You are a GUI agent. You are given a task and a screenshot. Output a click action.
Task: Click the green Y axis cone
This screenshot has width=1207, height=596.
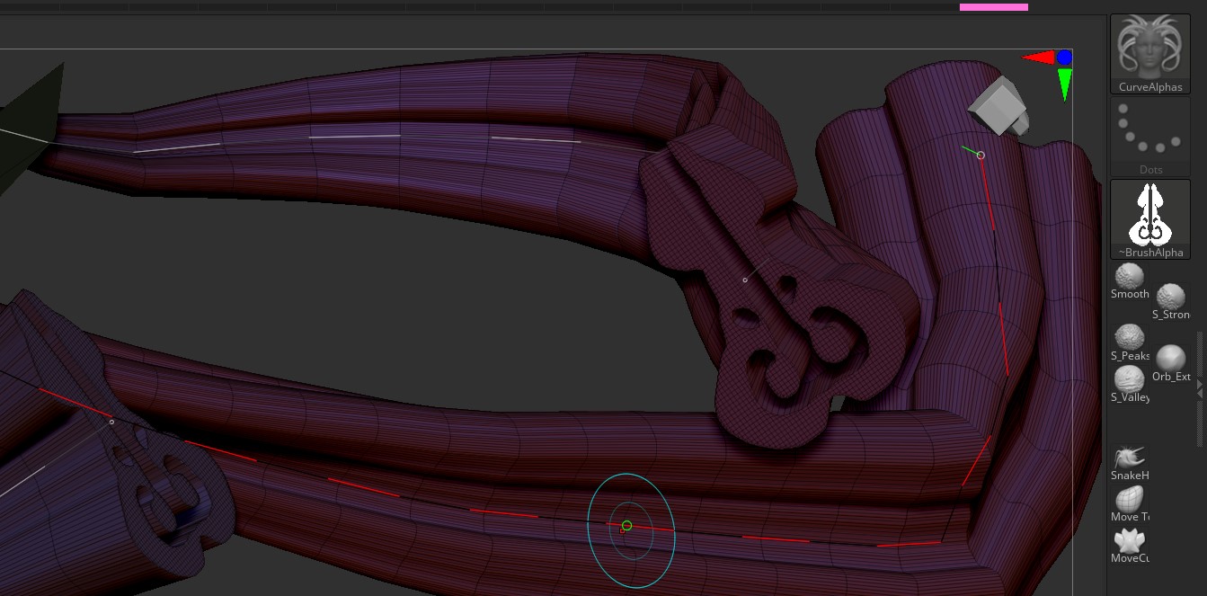tap(1065, 85)
